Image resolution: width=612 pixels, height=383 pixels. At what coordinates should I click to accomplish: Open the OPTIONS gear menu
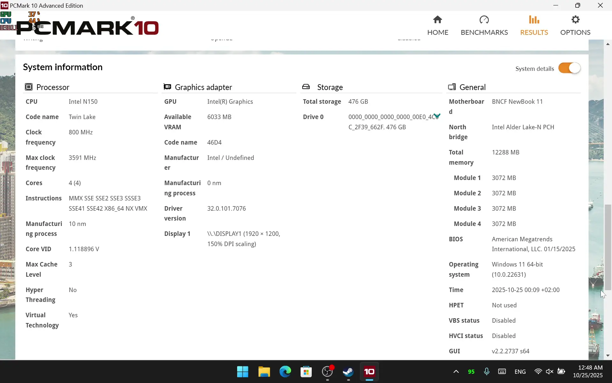[575, 20]
